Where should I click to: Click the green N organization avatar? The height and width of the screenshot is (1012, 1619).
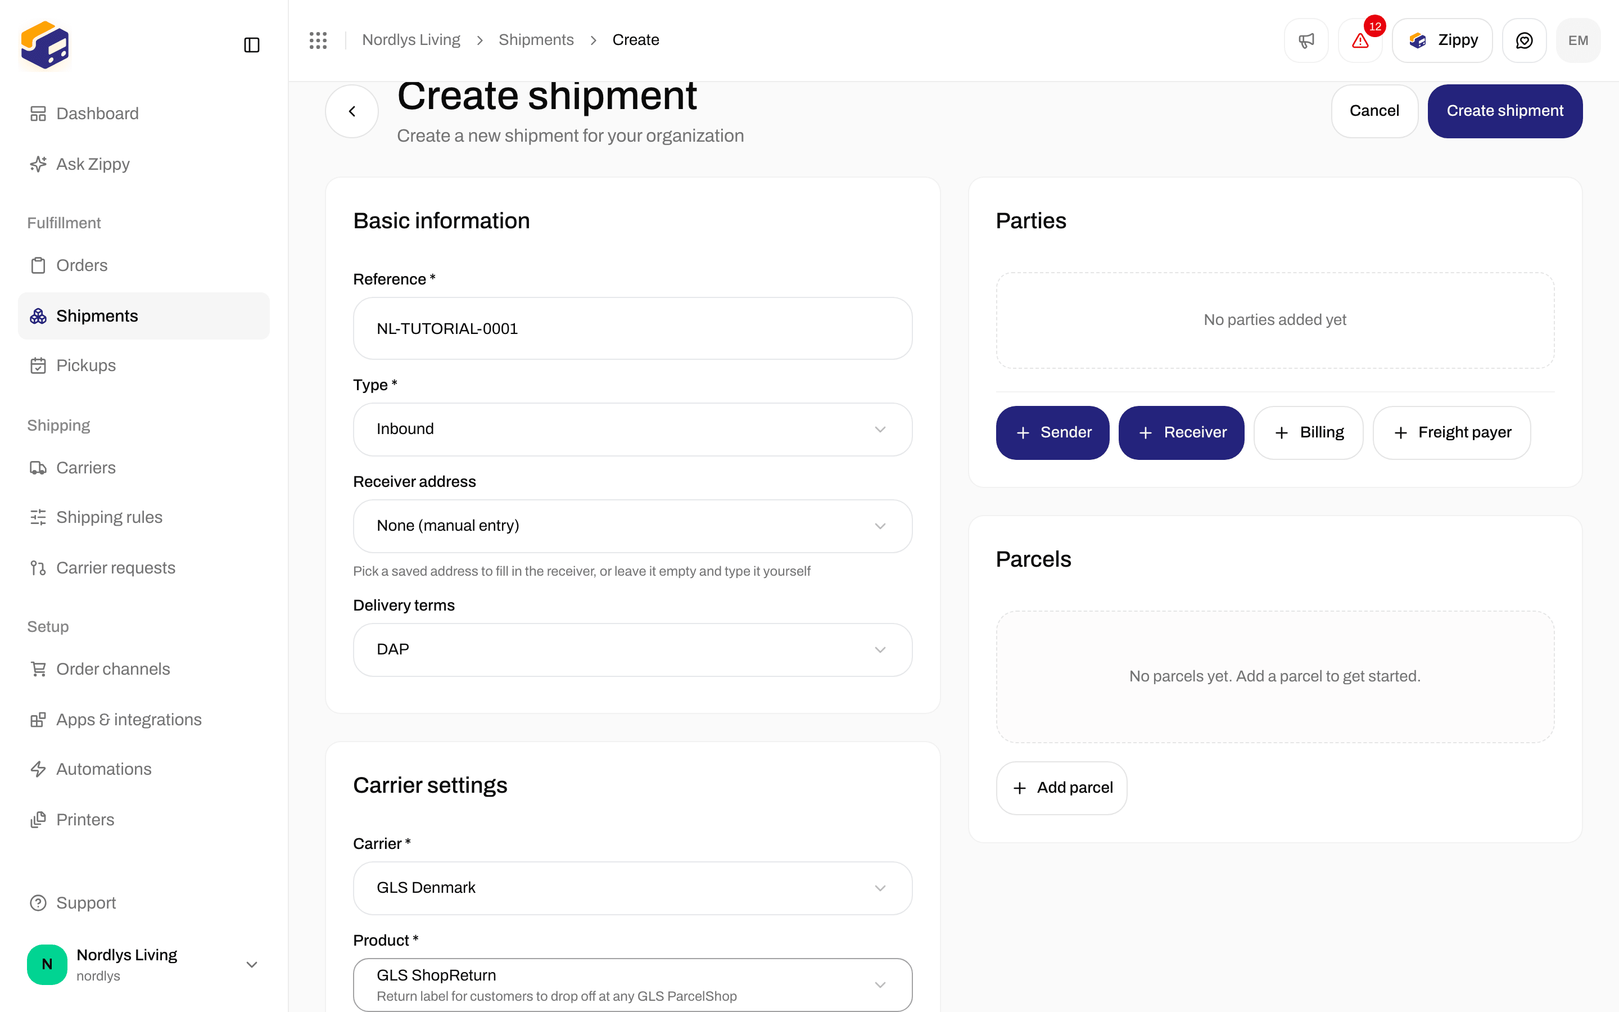(47, 964)
